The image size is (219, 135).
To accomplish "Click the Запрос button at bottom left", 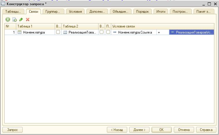I will [12, 130].
